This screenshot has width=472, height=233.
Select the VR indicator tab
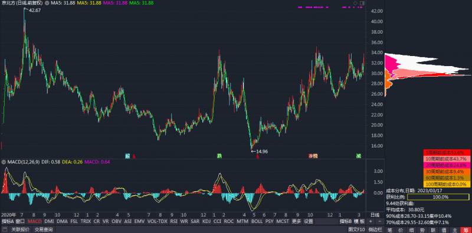(106, 221)
